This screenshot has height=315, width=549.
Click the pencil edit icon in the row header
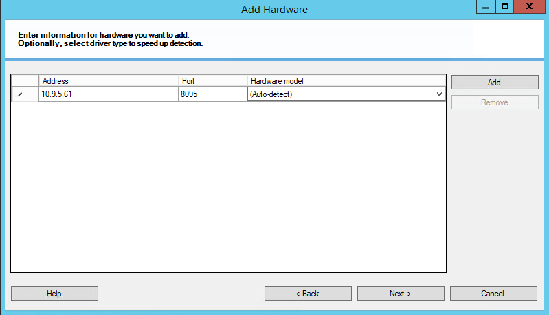tap(19, 95)
